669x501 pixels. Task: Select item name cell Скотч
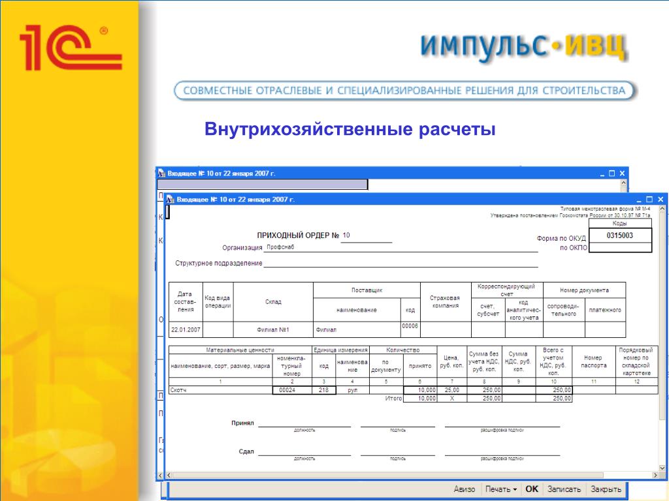point(221,390)
